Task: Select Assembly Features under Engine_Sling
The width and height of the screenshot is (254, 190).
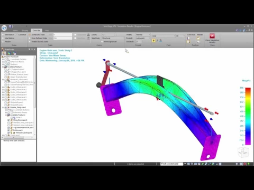Action: click(x=17, y=115)
